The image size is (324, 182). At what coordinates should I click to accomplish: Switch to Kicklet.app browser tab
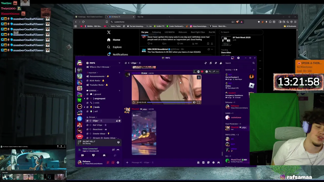pyautogui.click(x=89, y=17)
